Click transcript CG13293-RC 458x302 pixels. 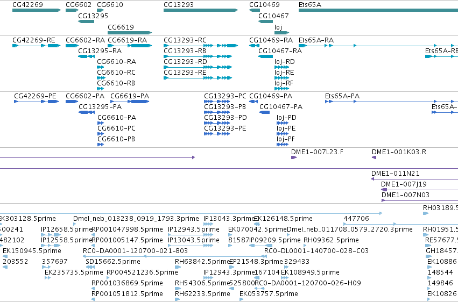185,40
